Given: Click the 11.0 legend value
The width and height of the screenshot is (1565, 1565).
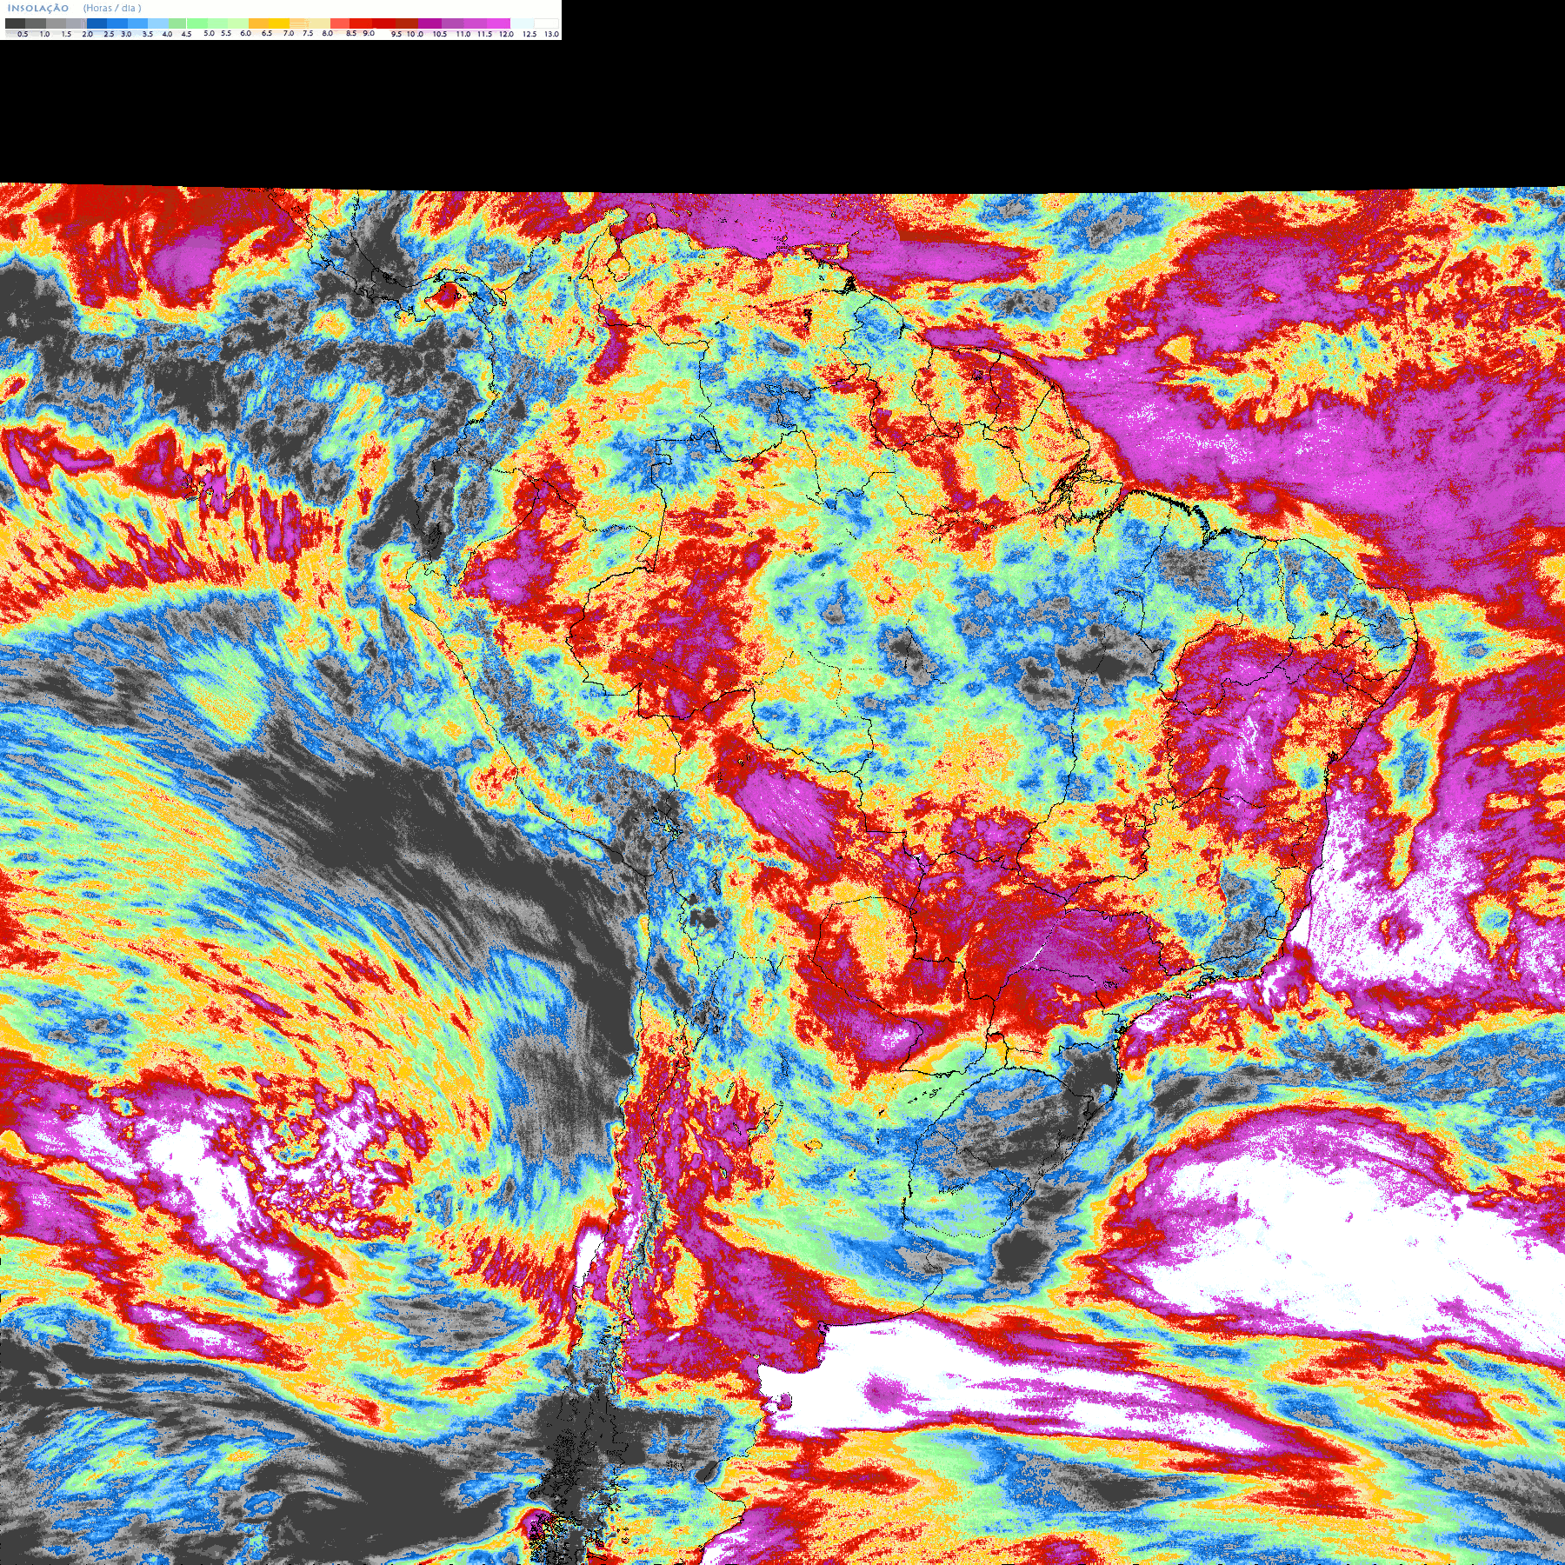Looking at the screenshot, I should (463, 34).
